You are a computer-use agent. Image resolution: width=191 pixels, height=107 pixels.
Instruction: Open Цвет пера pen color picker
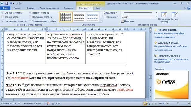(x=128, y=21)
